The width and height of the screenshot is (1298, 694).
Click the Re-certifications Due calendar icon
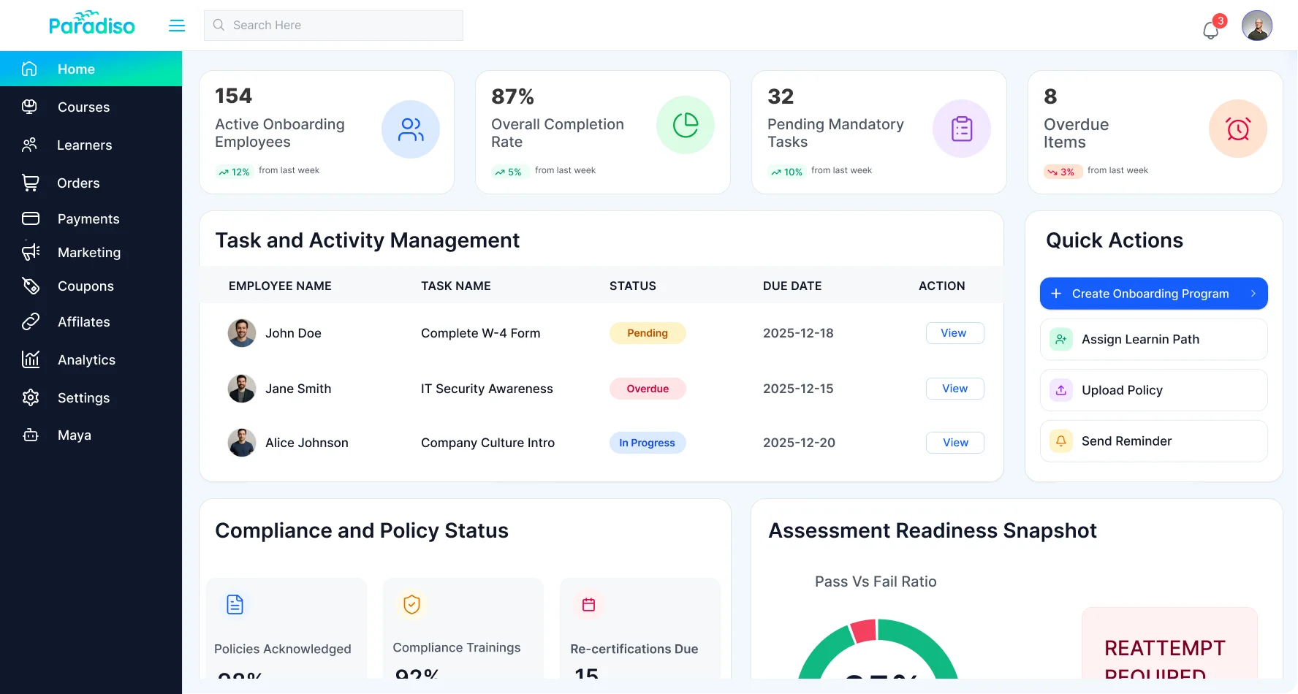click(x=588, y=605)
